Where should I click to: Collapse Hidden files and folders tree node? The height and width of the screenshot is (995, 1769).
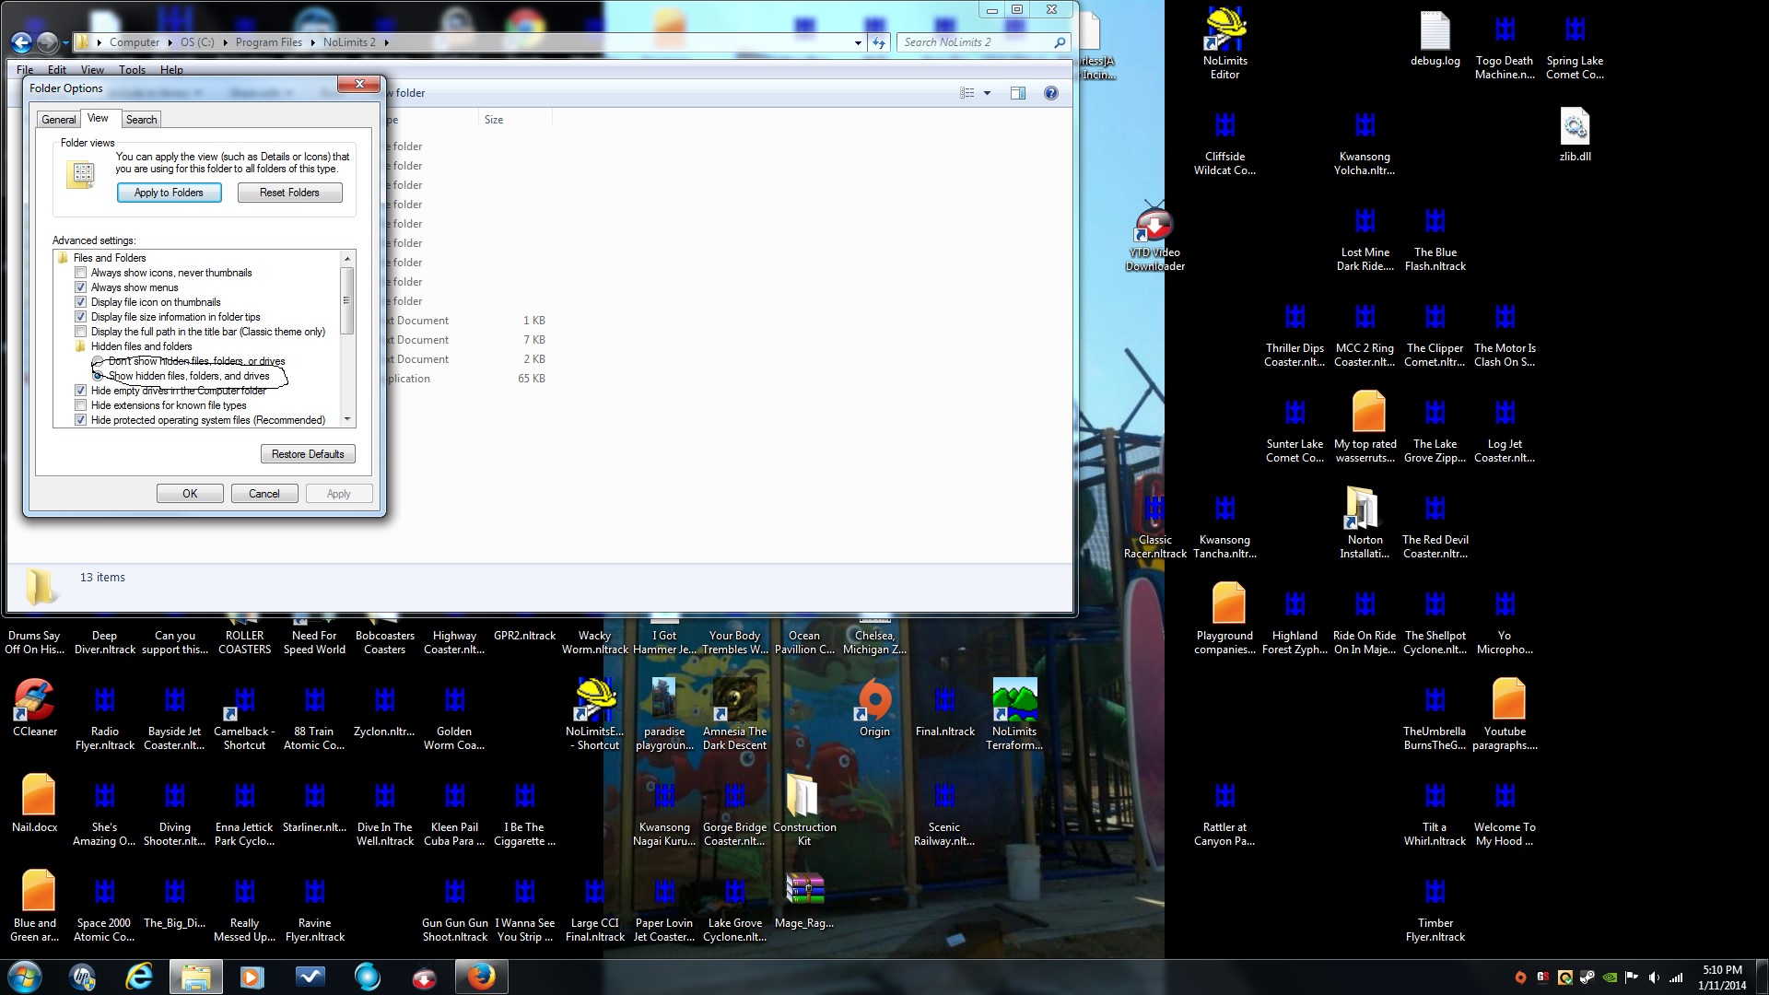click(80, 346)
